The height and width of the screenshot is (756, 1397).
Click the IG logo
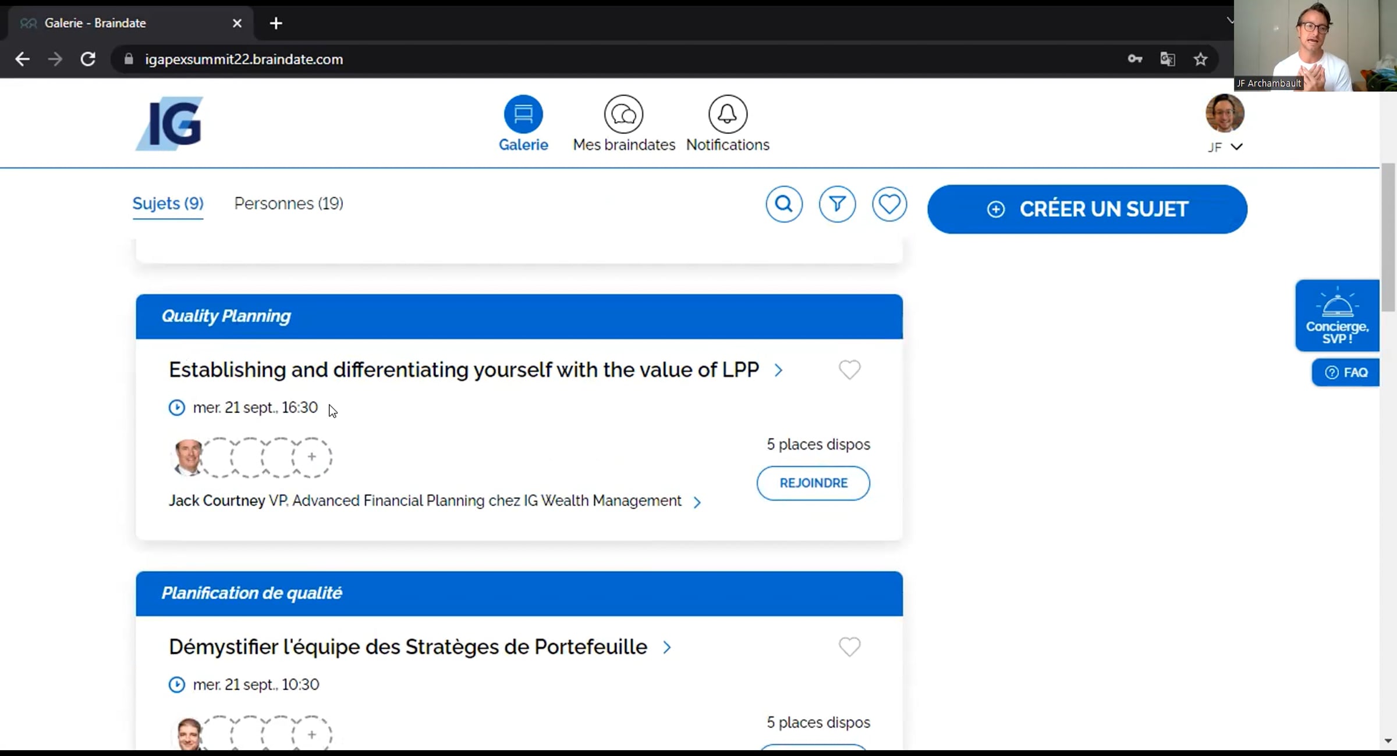(169, 123)
